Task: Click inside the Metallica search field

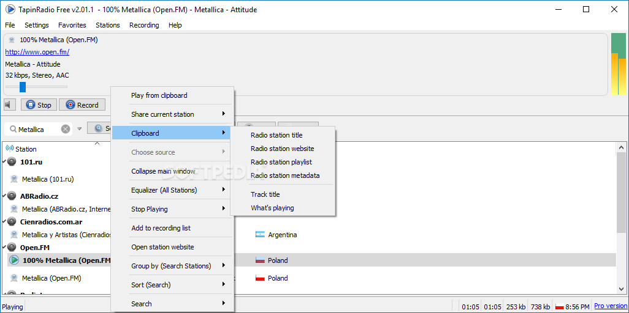Action: [38, 129]
